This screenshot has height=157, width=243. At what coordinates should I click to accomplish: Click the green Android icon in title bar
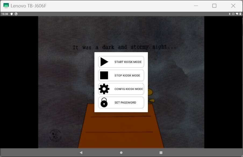pyautogui.click(x=6, y=6)
